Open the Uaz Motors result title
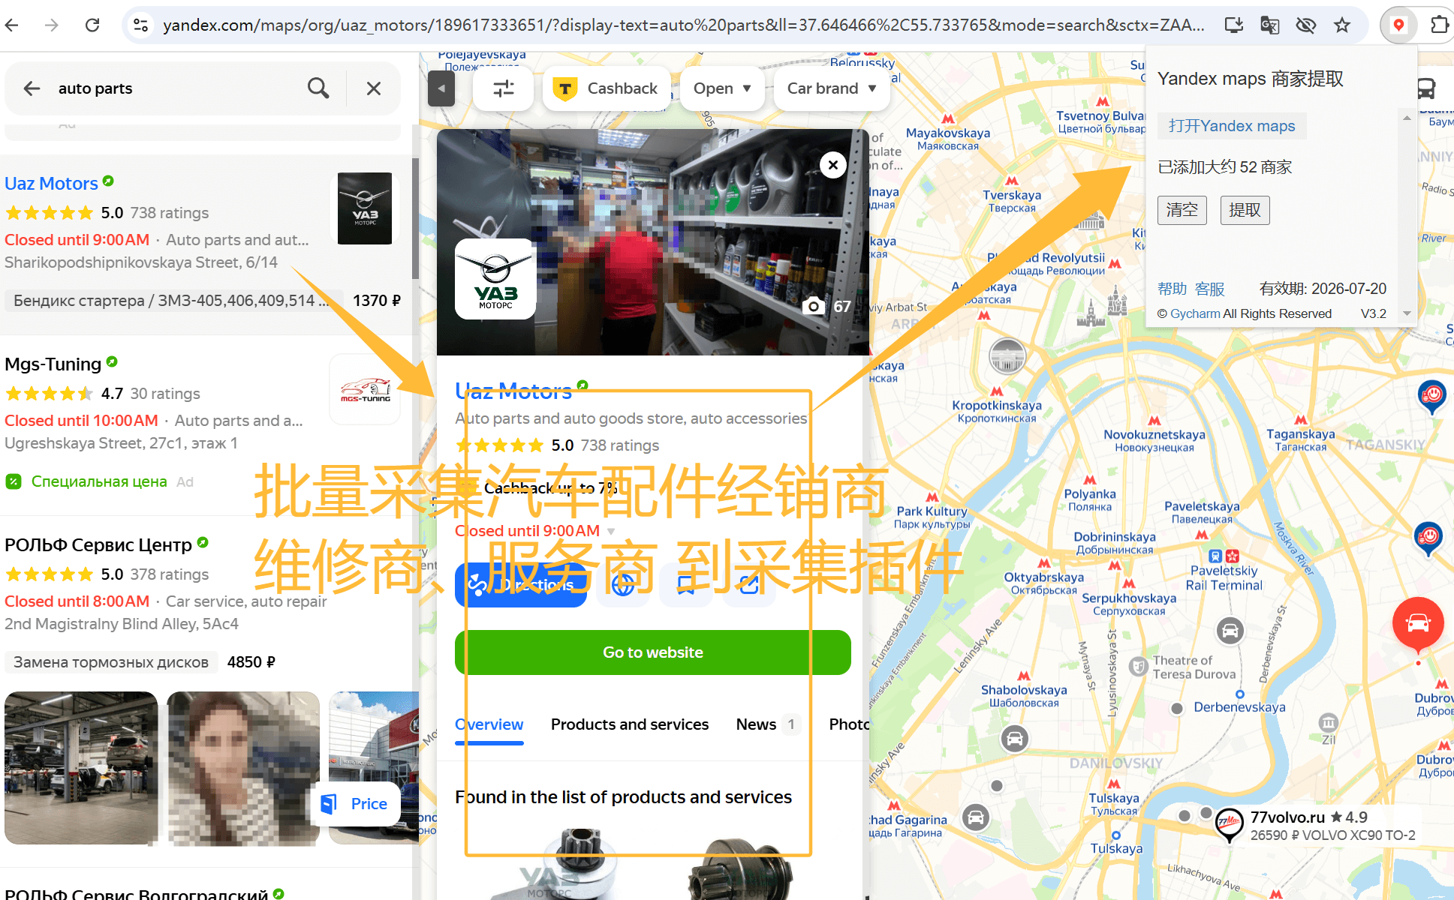This screenshot has width=1454, height=900. click(x=52, y=184)
